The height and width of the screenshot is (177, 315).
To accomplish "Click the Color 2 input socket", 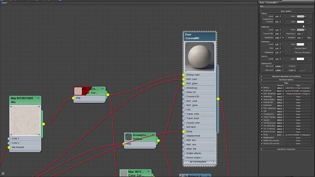I will pos(9,143).
